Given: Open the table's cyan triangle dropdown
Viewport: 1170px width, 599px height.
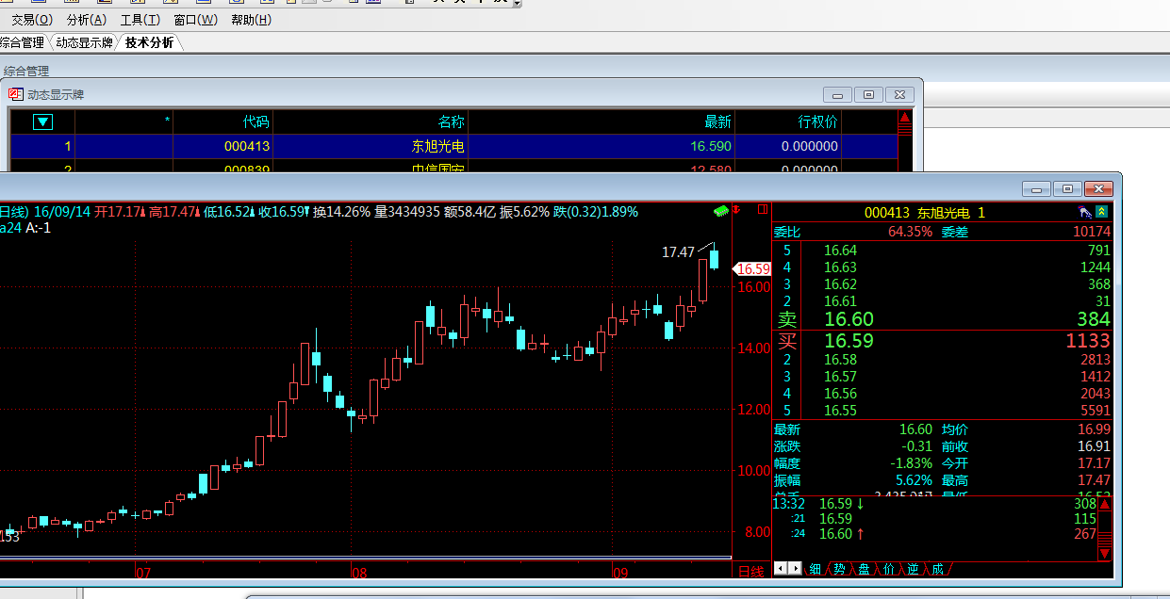Looking at the screenshot, I should coord(42,121).
